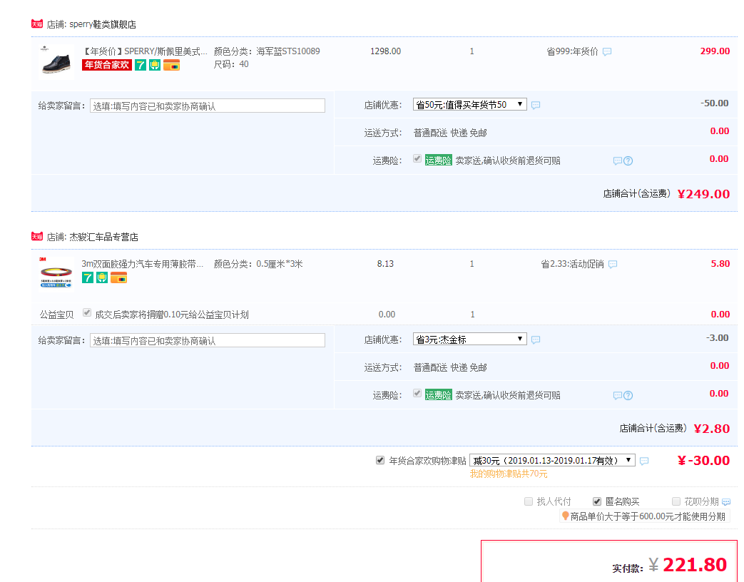744x582 pixels.
Task: Enable the 找人代付 checkbox
Action: tap(529, 501)
